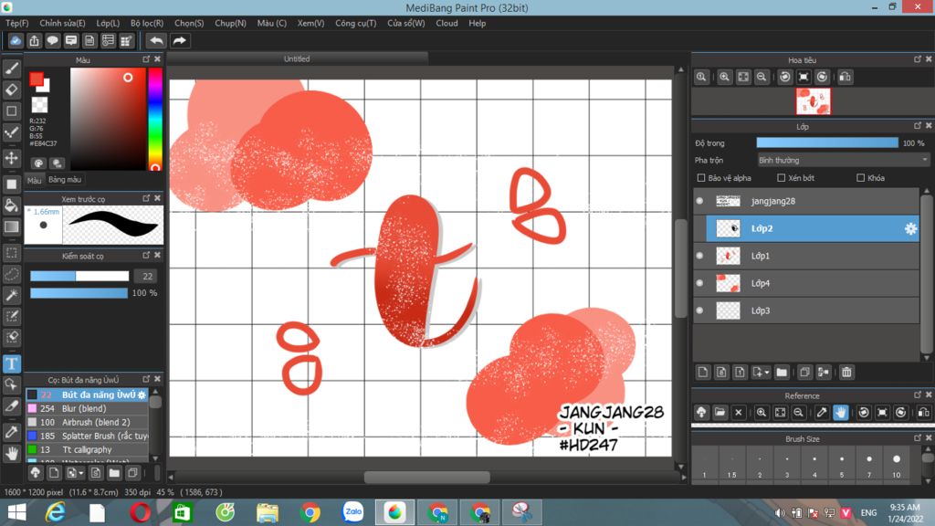Select Tt calligraphy brush
The width and height of the screenshot is (935, 526).
click(x=87, y=449)
